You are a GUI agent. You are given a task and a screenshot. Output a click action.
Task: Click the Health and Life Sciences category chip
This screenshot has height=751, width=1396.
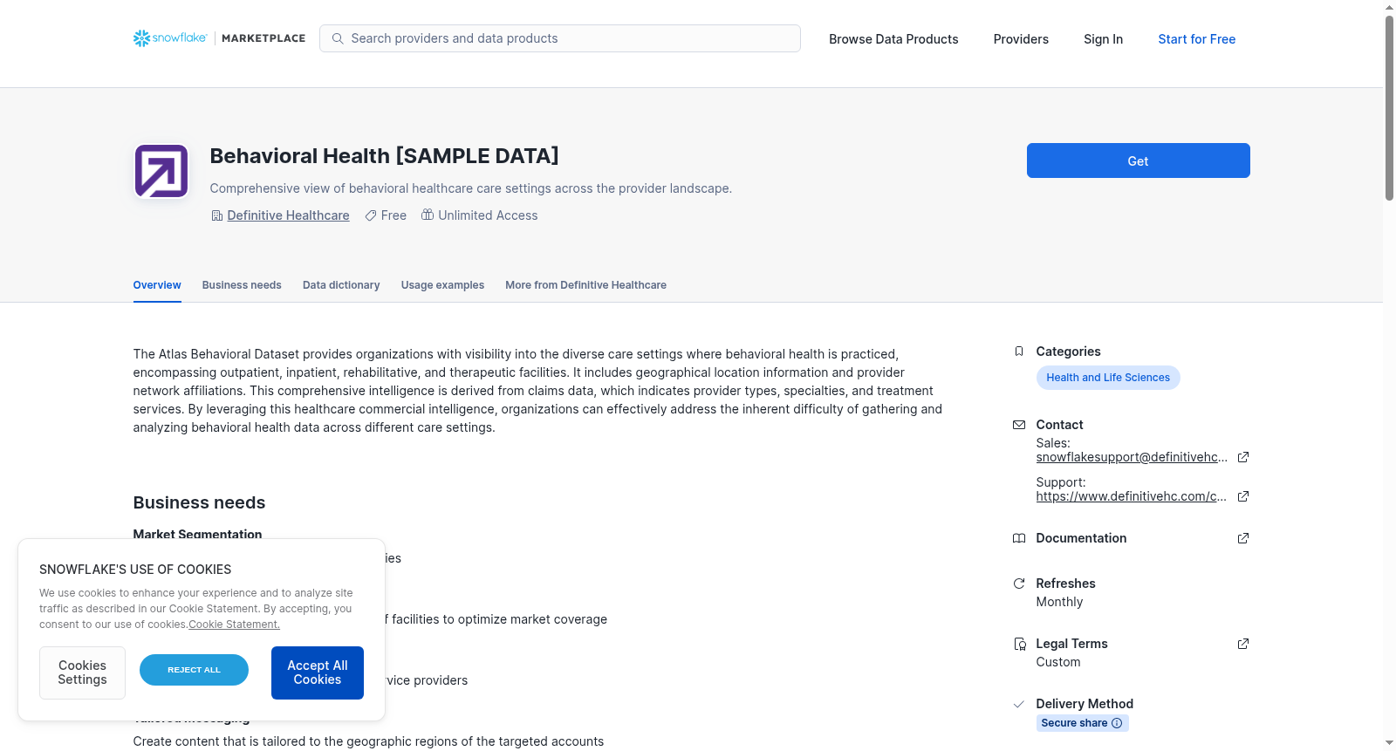point(1108,378)
